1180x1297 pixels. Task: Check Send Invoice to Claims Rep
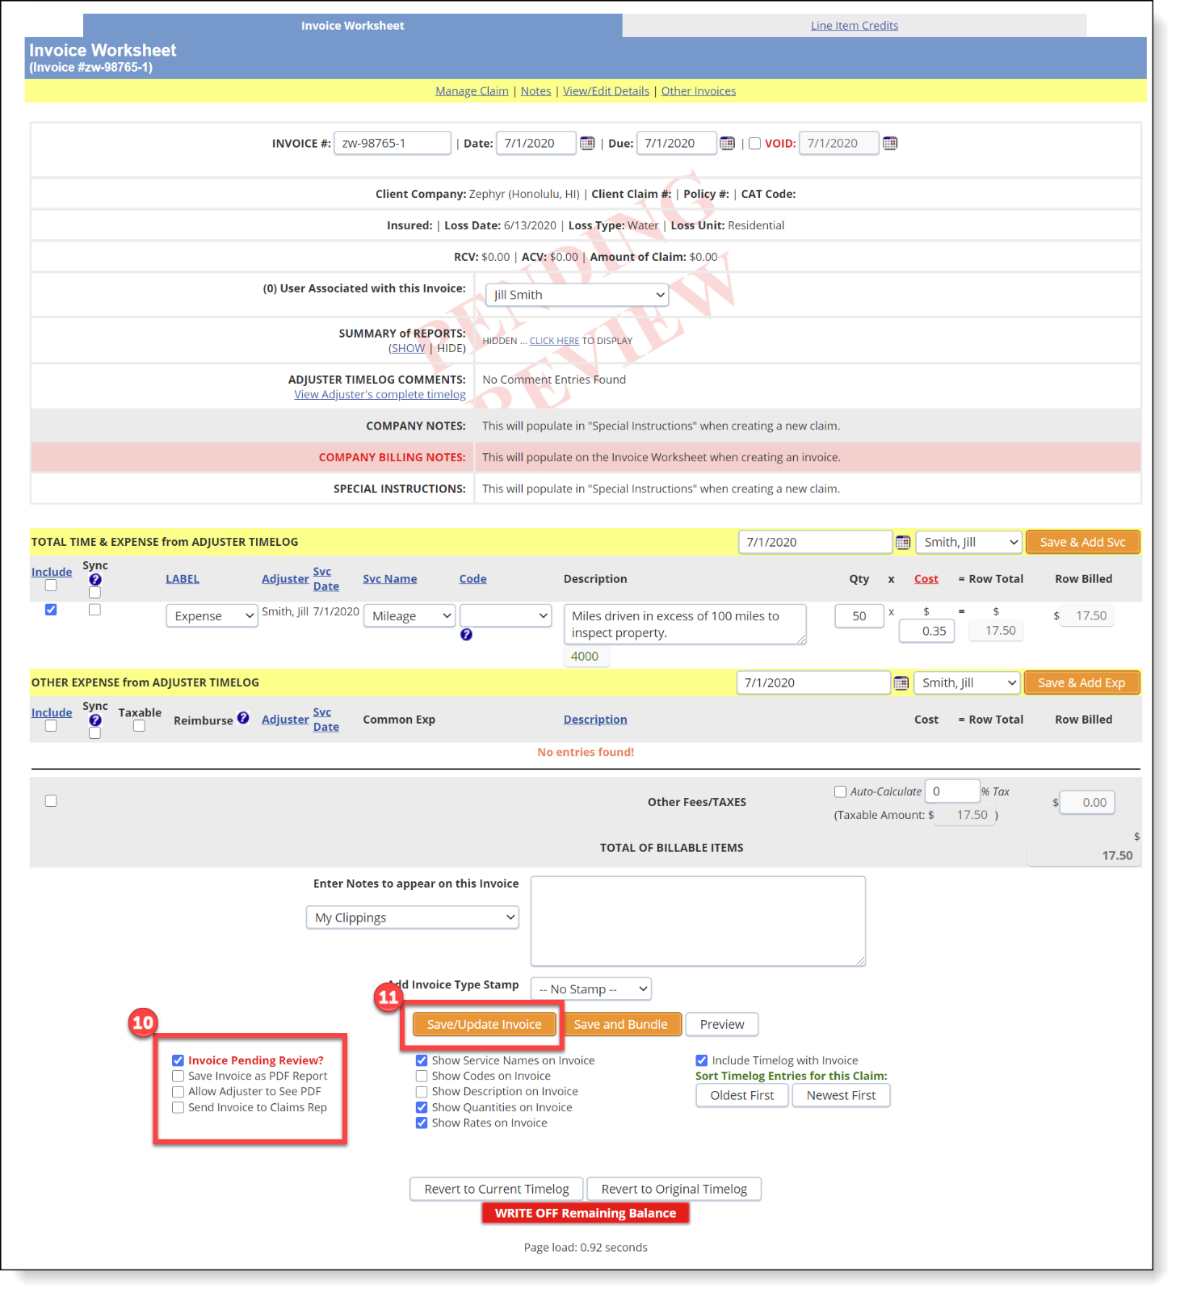point(178,1107)
